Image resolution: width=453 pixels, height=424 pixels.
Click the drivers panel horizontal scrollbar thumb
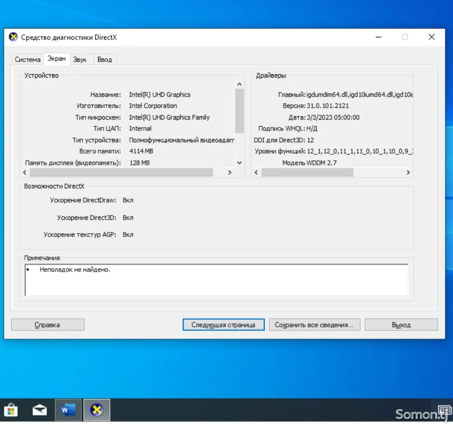(x=307, y=172)
